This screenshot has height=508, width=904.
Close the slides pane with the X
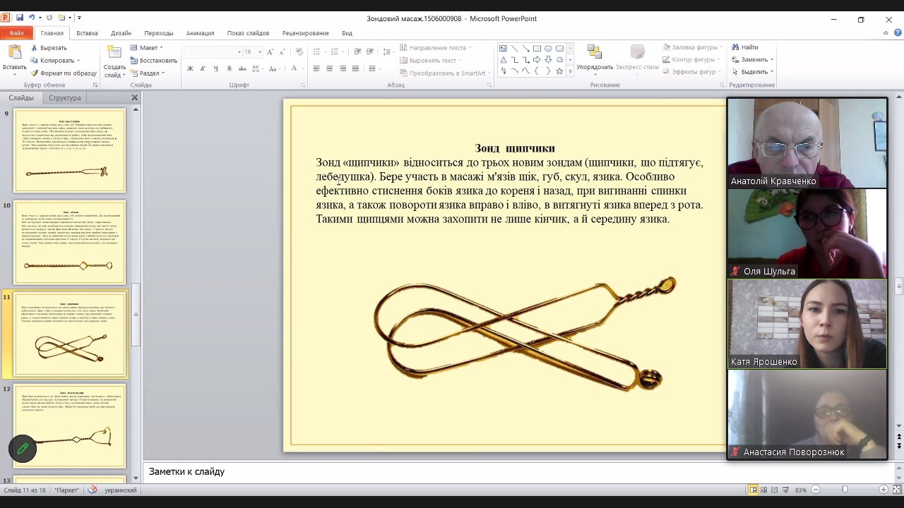(135, 97)
